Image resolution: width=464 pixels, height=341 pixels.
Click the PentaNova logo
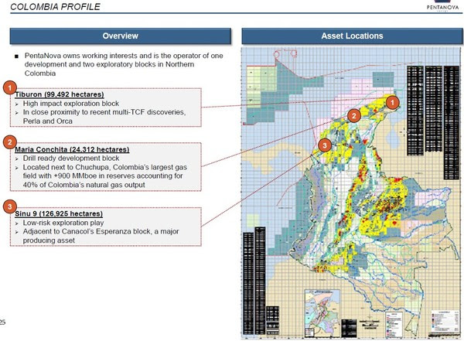click(442, 5)
